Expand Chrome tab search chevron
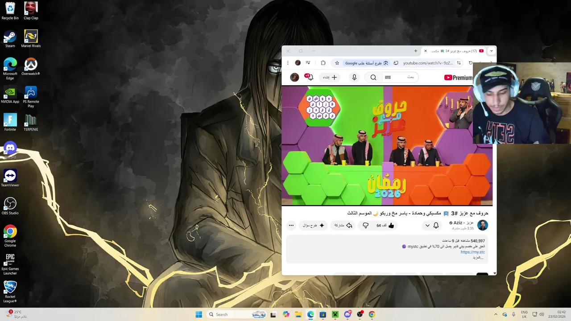571x321 pixels. (x=491, y=51)
